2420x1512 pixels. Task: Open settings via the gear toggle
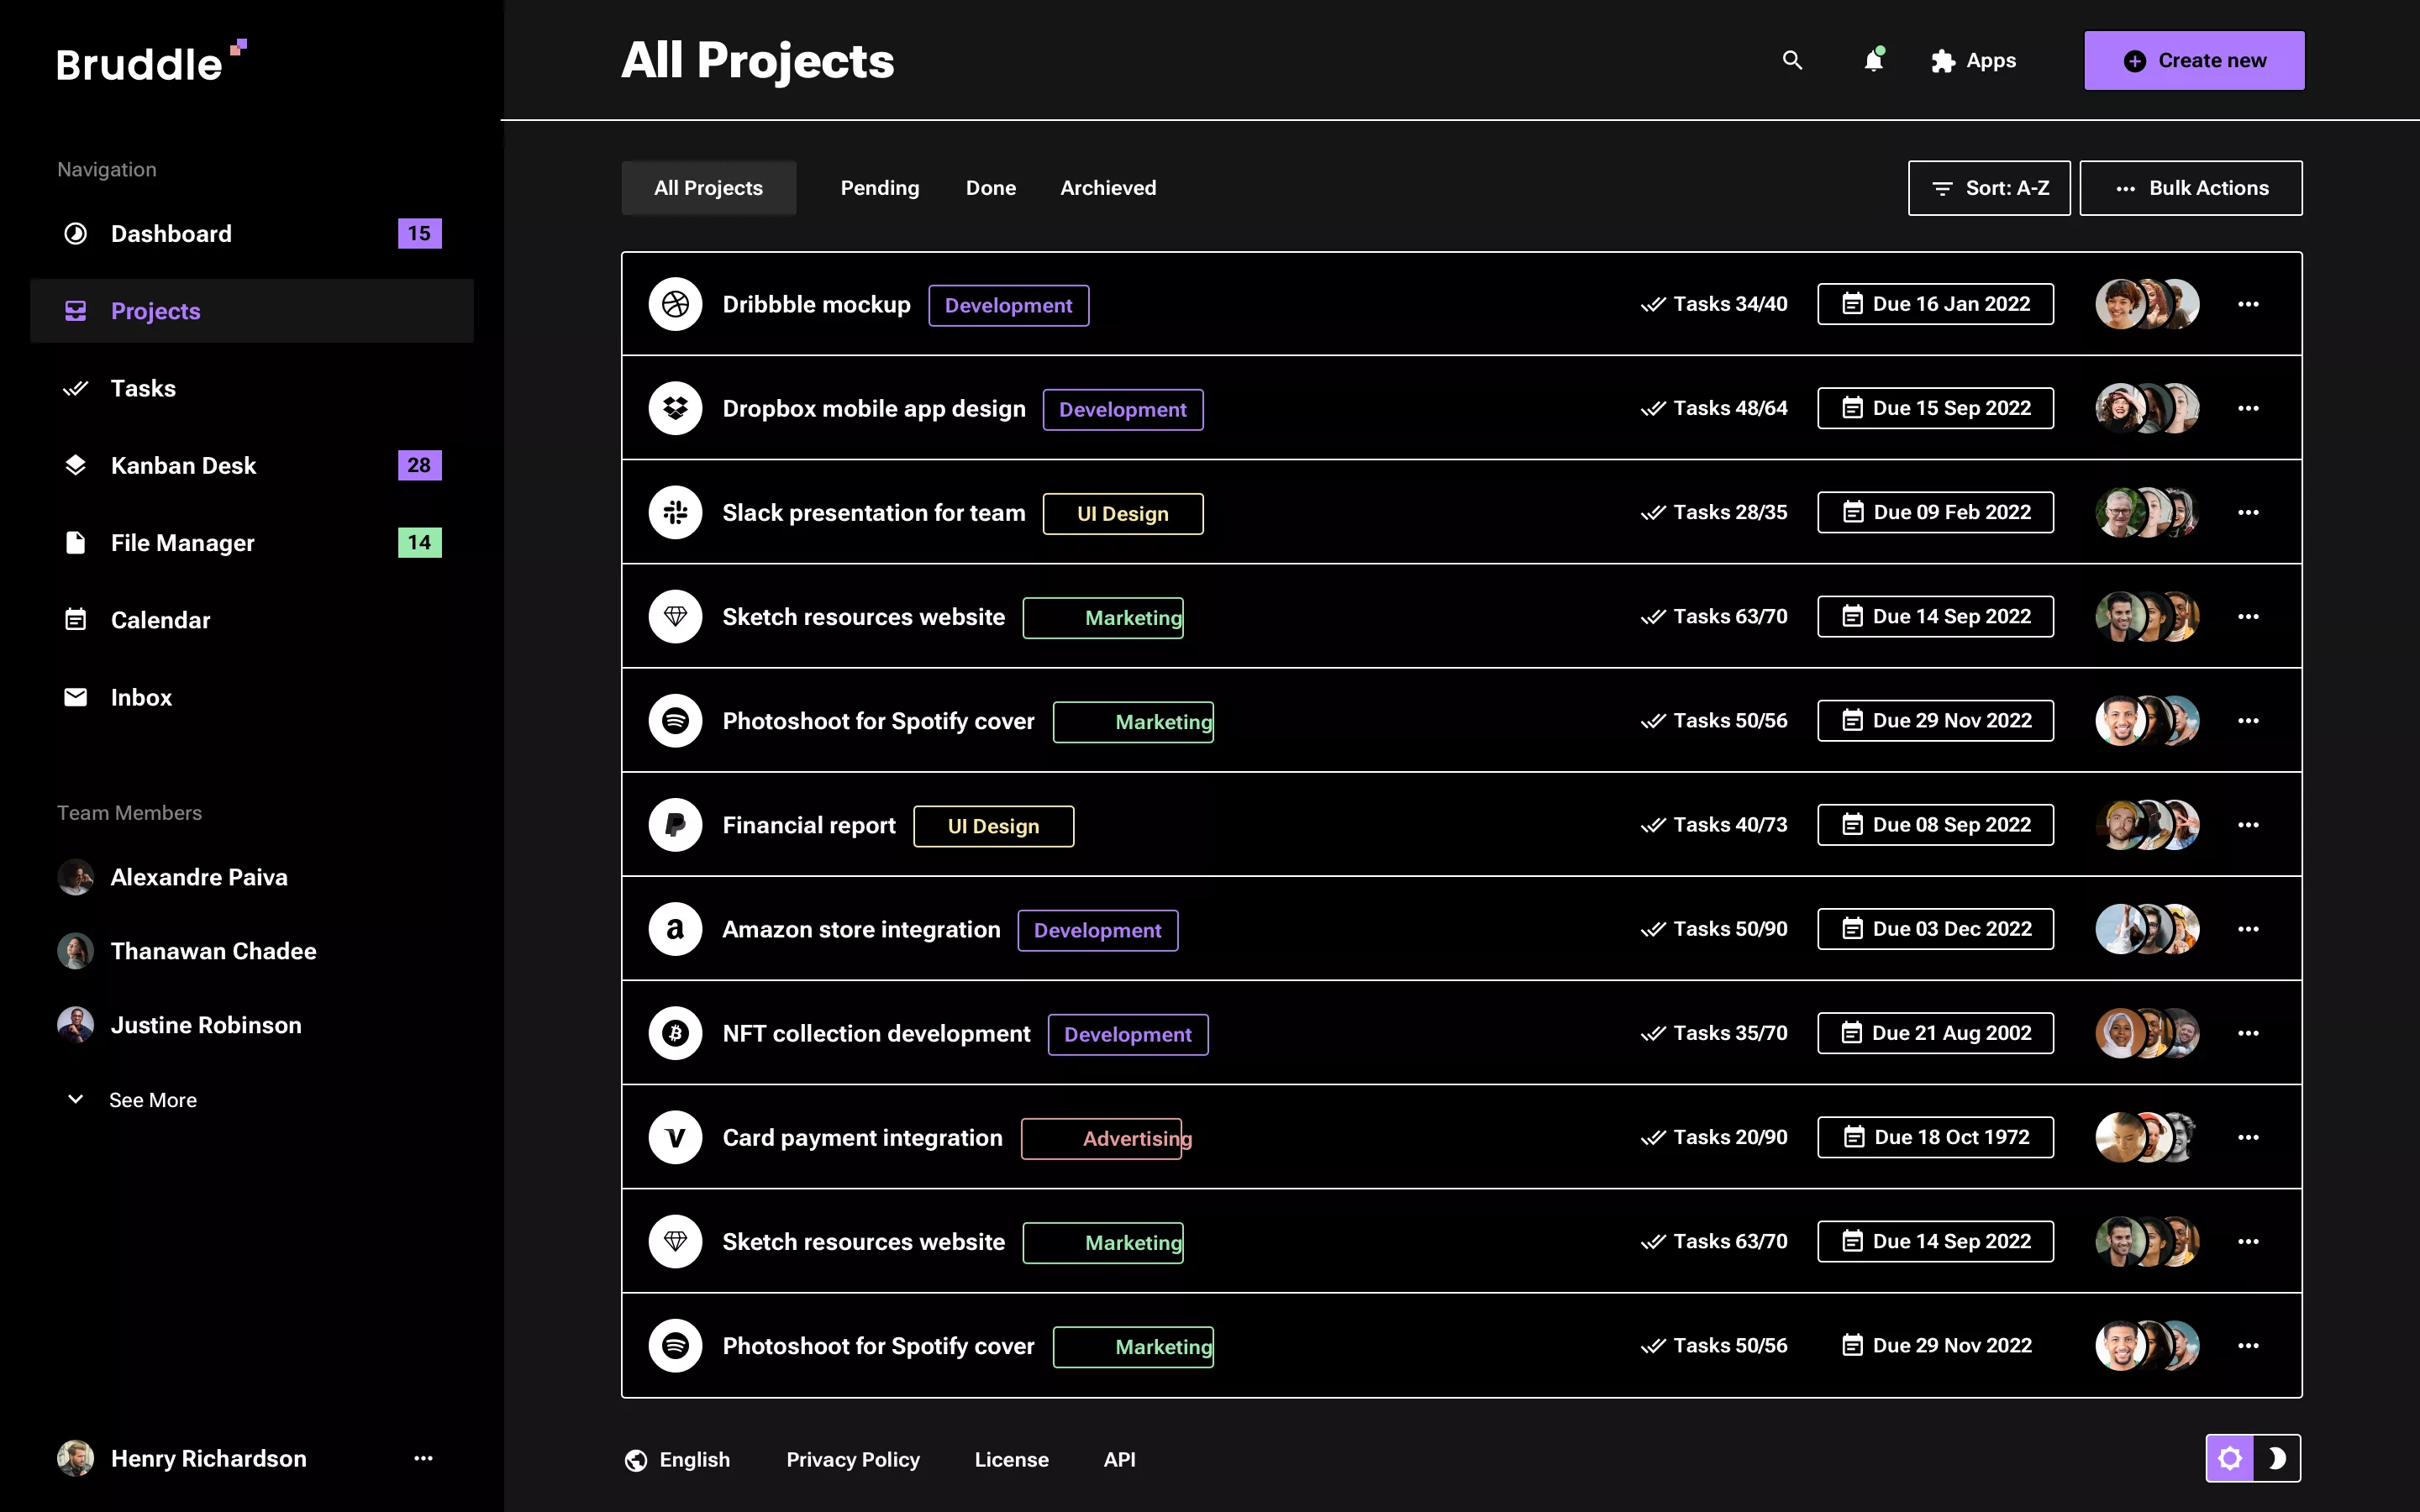pyautogui.click(x=2232, y=1458)
